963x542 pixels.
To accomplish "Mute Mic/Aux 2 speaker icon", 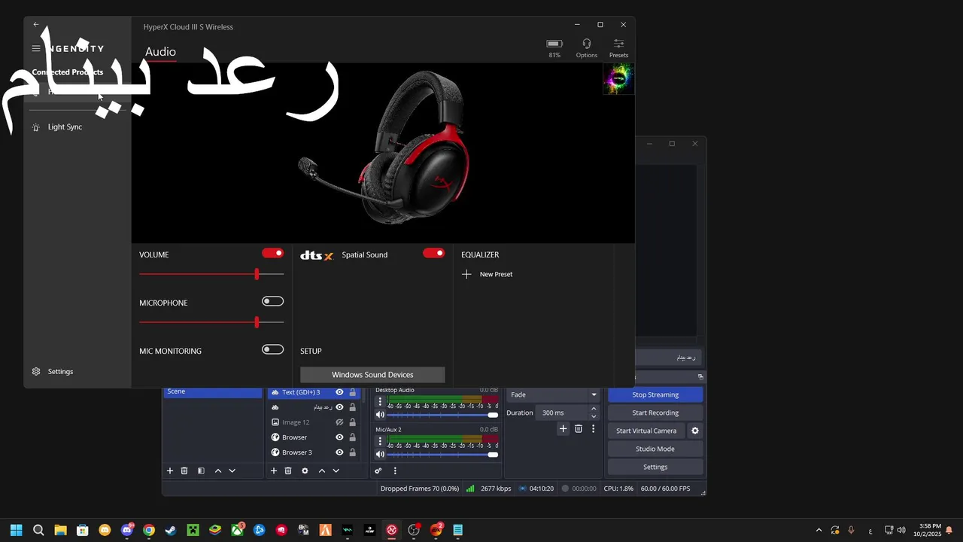I will tap(380, 454).
